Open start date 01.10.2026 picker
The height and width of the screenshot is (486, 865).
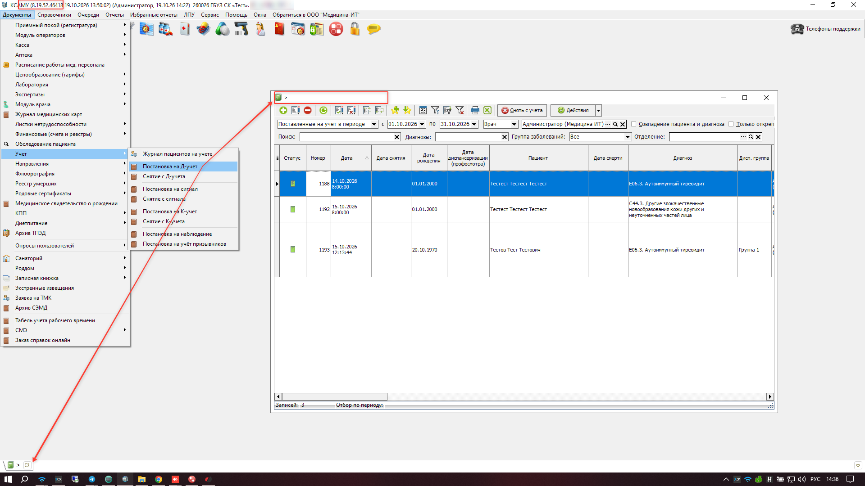coord(422,124)
